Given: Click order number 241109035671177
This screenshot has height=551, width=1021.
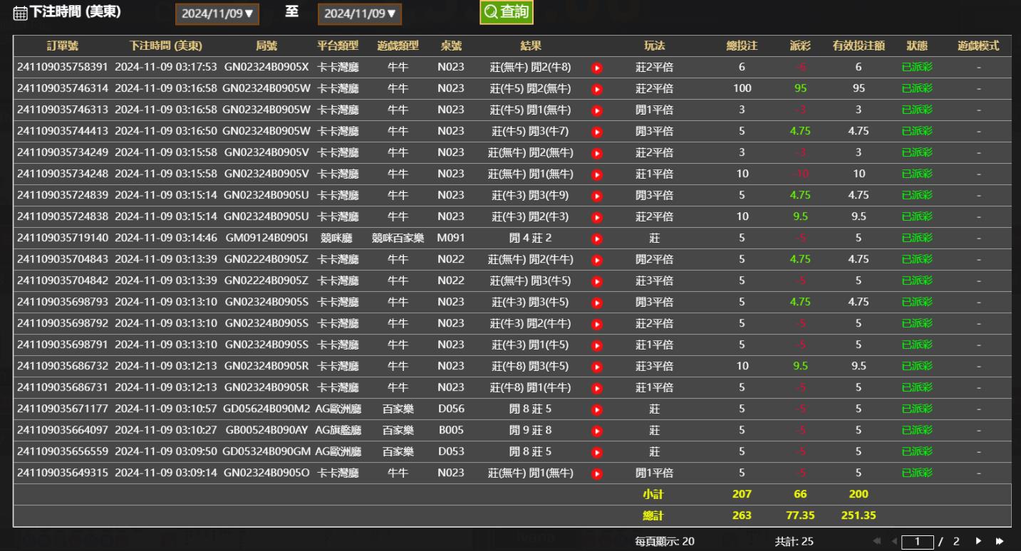Looking at the screenshot, I should [63, 409].
